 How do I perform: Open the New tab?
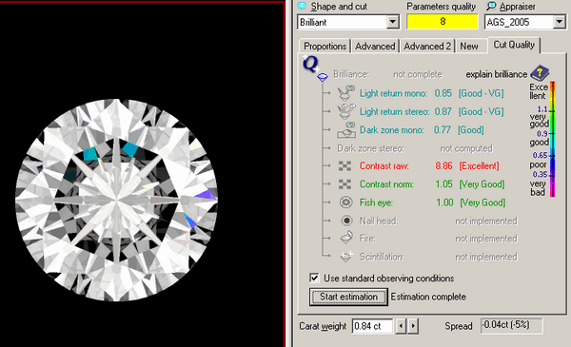(469, 47)
